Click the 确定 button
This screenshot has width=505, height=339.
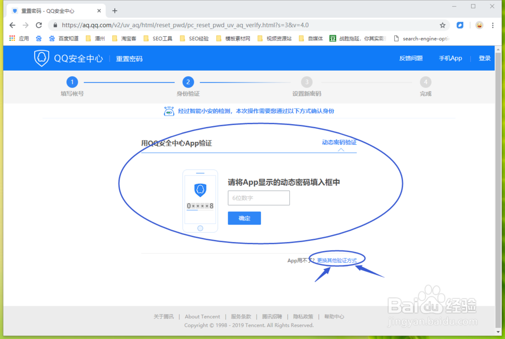[244, 218]
